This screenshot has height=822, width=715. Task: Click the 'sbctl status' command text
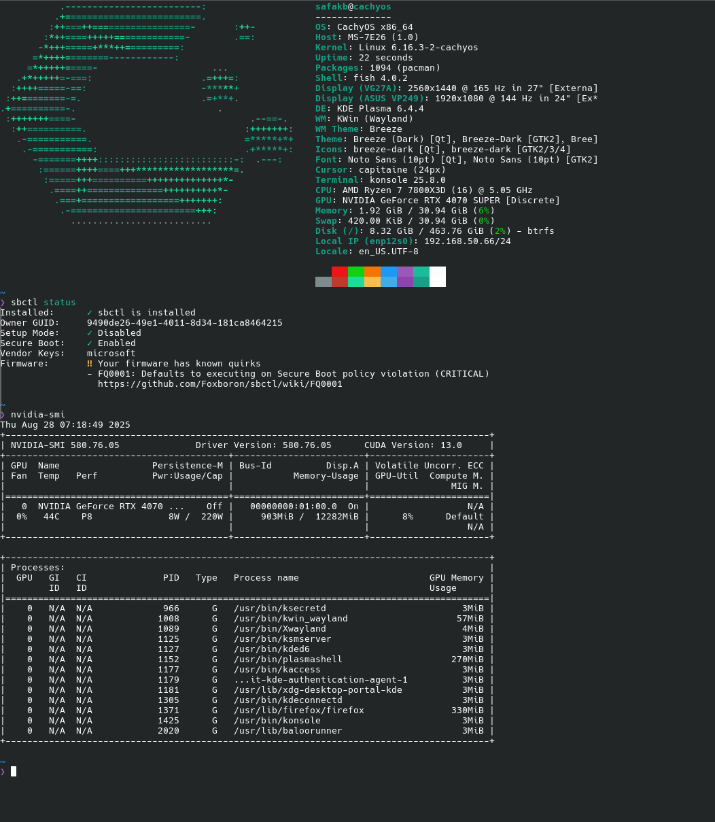pos(43,303)
